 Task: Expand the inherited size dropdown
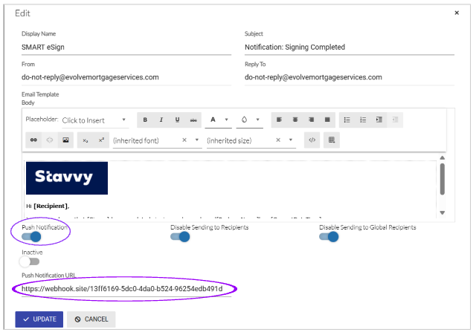[x=291, y=140]
